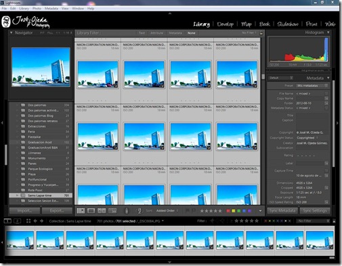The width and height of the screenshot is (342, 266).
Task: Apply the purple color label in toolbar
Action: [x=249, y=211]
